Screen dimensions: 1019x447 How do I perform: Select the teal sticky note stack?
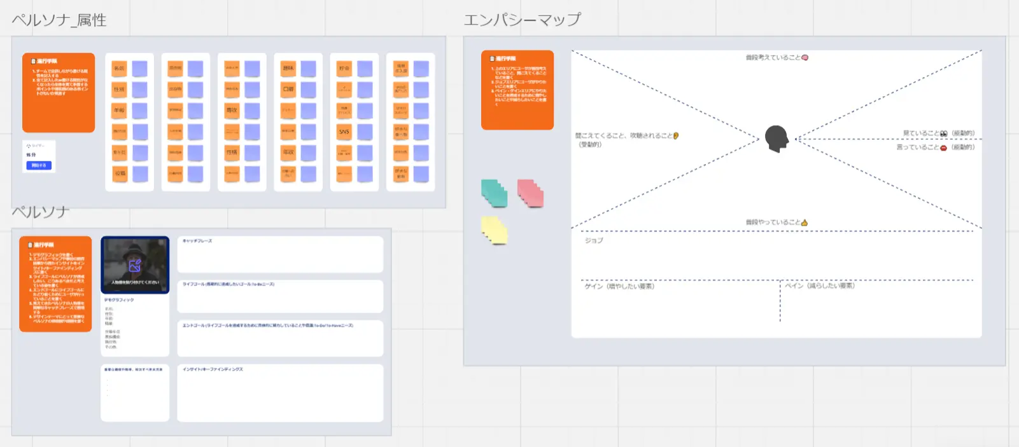tap(494, 193)
